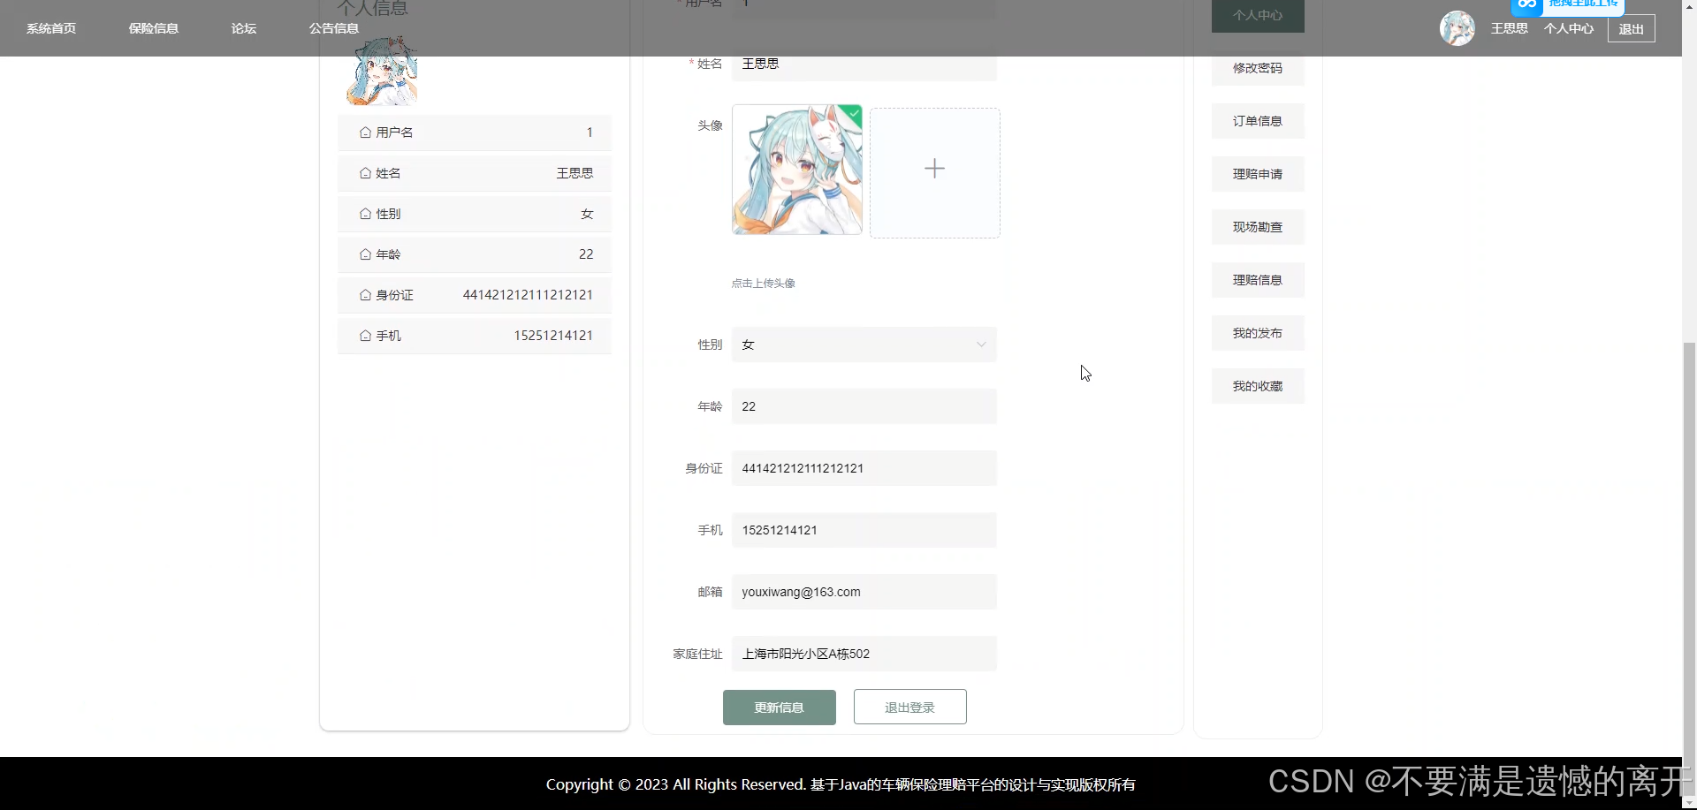
Task: Click the 身份证 input field
Action: click(x=864, y=468)
